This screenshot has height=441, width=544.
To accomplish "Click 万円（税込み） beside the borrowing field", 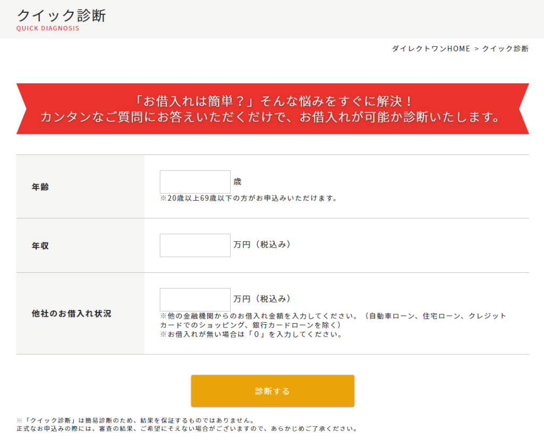I will tap(262, 299).
